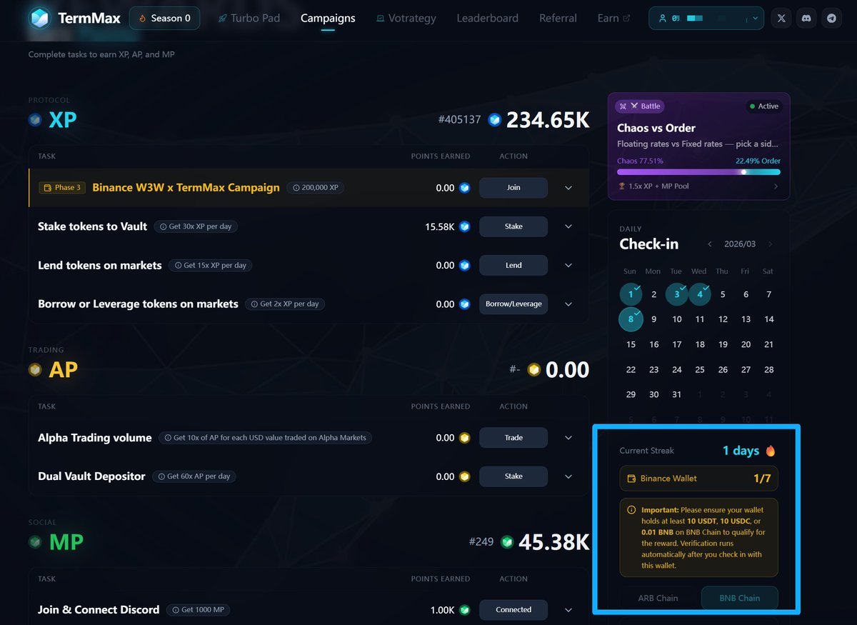857x625 pixels.
Task: Click the Active status badge
Action: click(x=763, y=106)
